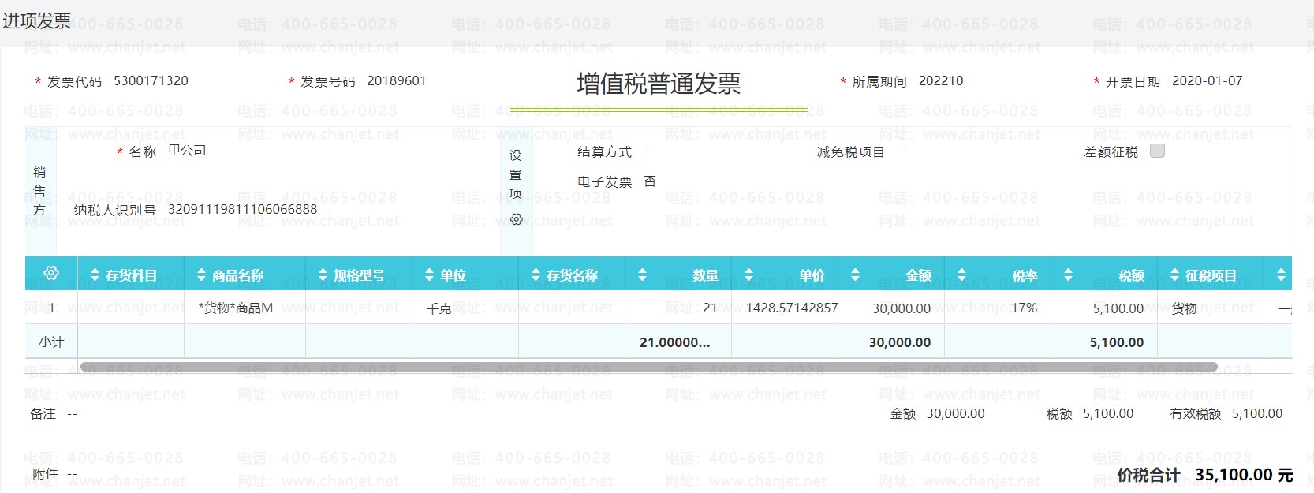Click the 有效税额 value 5,100.00
The width and height of the screenshot is (1314, 493).
pyautogui.click(x=1257, y=413)
